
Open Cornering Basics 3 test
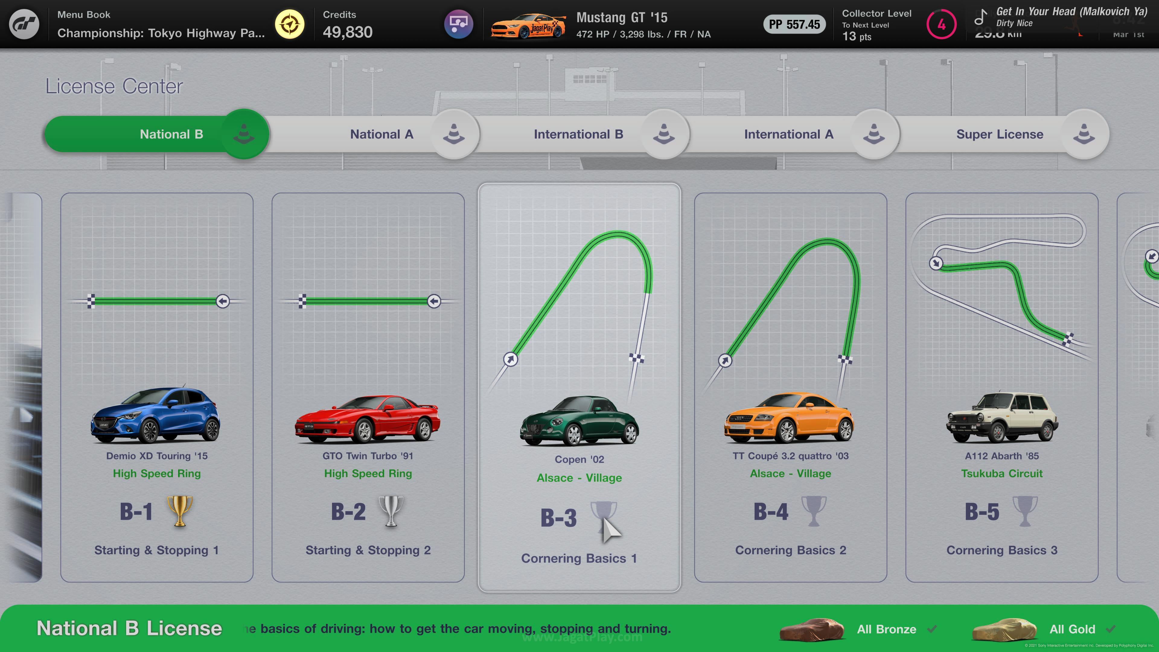coord(1002,387)
